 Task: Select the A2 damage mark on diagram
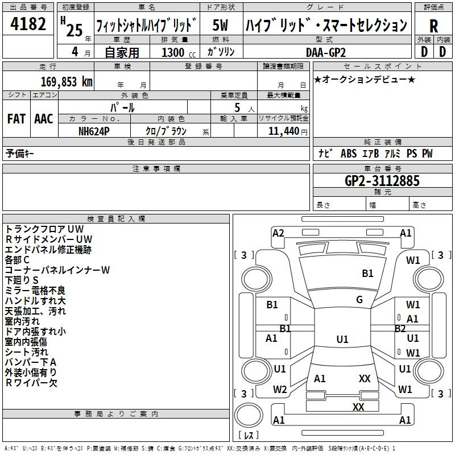point(278,233)
